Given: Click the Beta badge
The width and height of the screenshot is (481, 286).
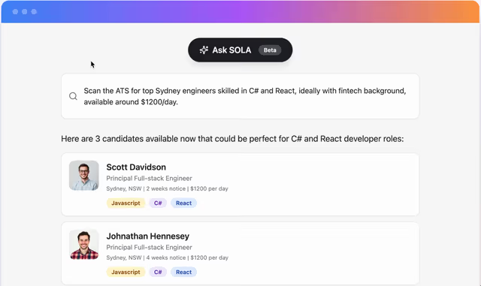Looking at the screenshot, I should point(270,50).
